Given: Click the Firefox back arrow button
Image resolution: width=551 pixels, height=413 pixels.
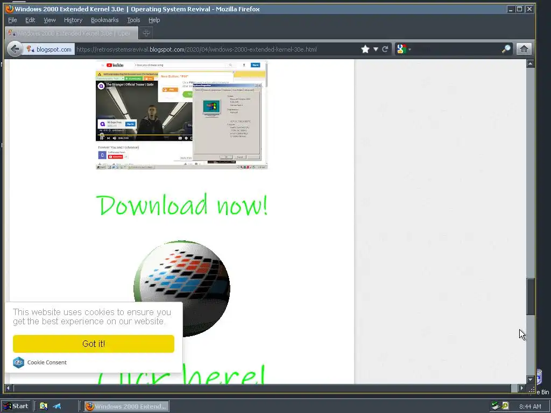Looking at the screenshot, I should pos(15,49).
